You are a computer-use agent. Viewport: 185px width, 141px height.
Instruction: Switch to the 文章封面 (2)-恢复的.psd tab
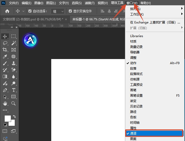[33, 19]
